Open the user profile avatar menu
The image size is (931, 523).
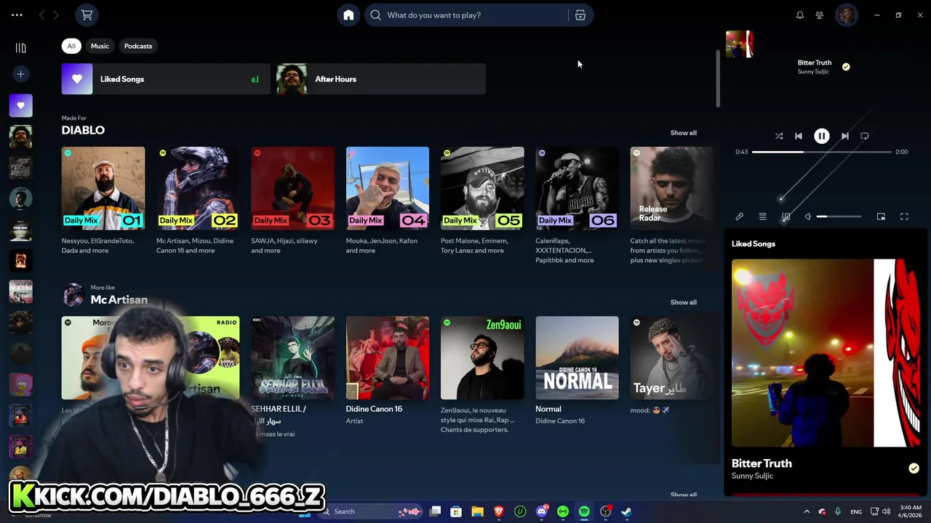coord(846,15)
